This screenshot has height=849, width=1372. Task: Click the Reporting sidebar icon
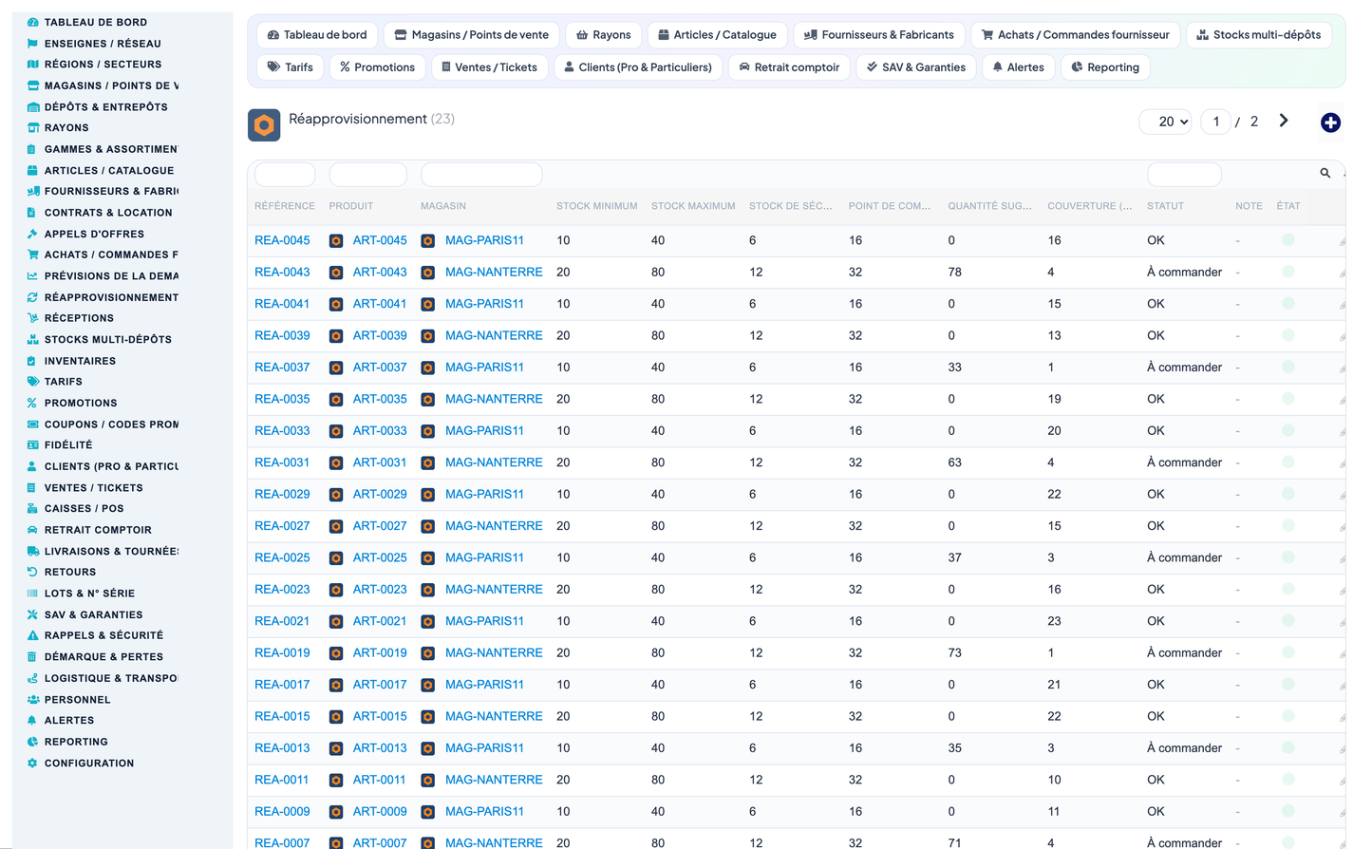click(x=32, y=742)
